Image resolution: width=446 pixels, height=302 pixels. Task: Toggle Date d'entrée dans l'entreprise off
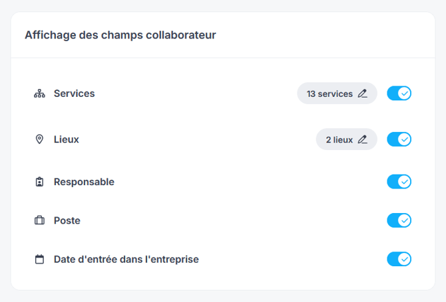click(x=399, y=259)
